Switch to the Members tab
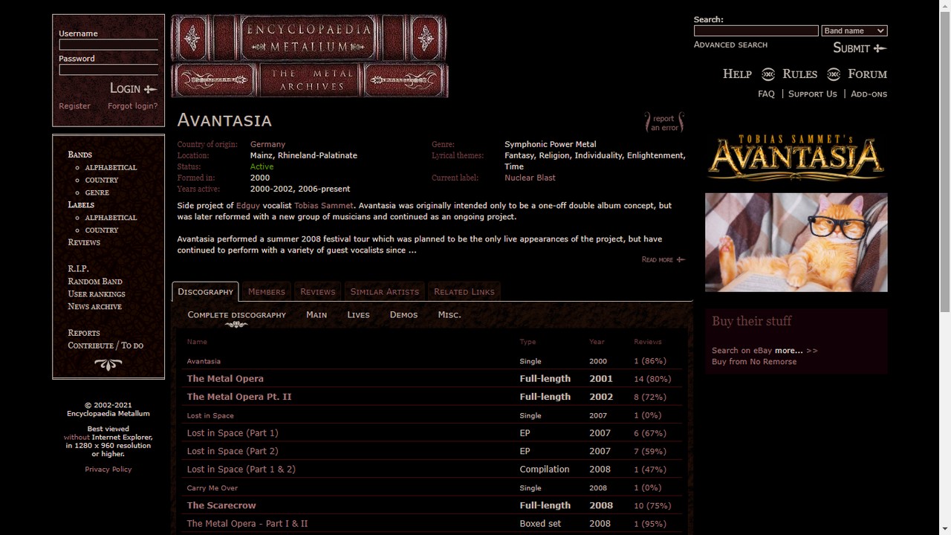951x535 pixels. coord(267,291)
